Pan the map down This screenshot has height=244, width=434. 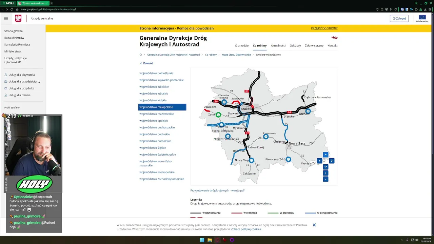[325, 167]
